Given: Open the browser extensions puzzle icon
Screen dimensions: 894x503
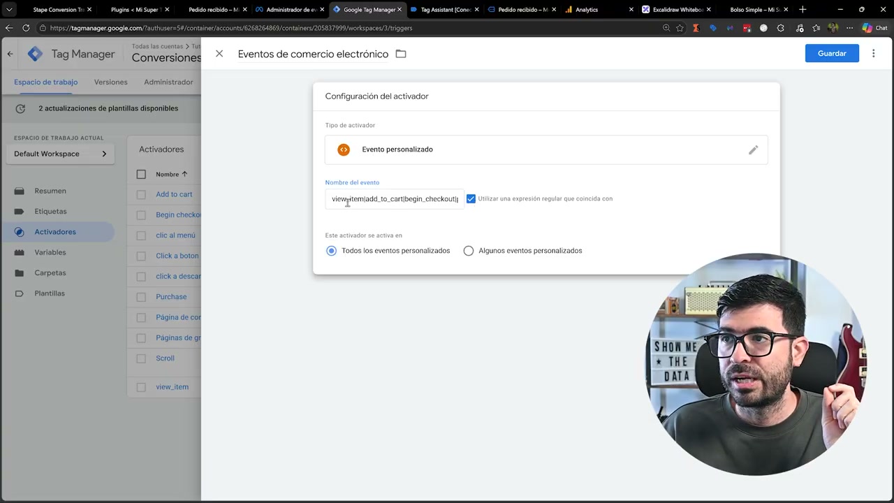Looking at the screenshot, I should point(781,28).
